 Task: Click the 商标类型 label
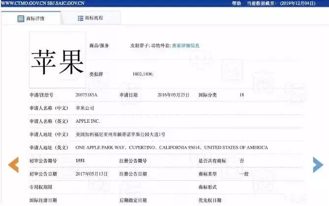tap(207, 174)
